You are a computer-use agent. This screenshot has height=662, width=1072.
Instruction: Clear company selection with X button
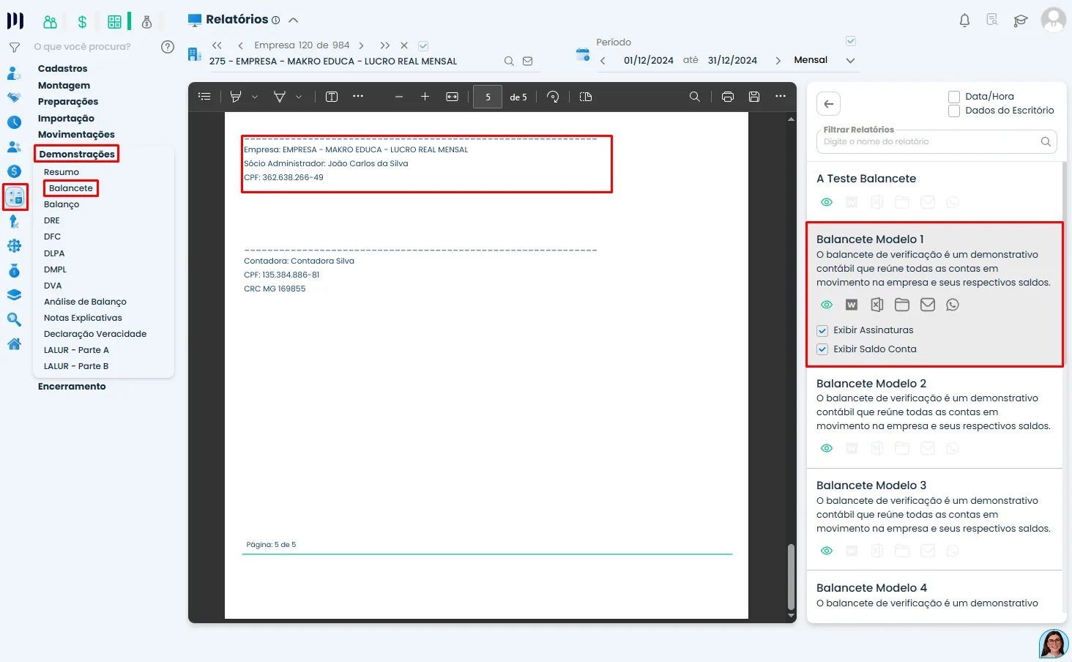pyautogui.click(x=404, y=45)
